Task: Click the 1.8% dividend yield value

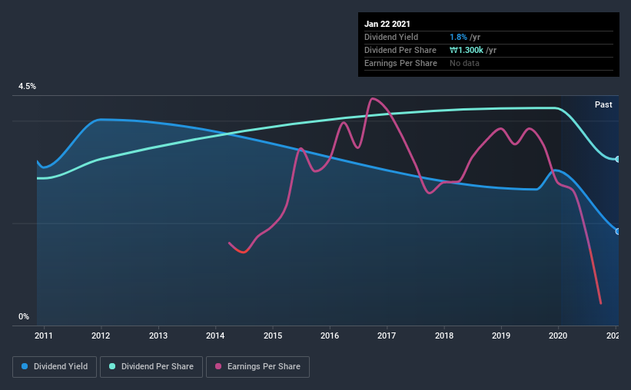Action: click(458, 37)
